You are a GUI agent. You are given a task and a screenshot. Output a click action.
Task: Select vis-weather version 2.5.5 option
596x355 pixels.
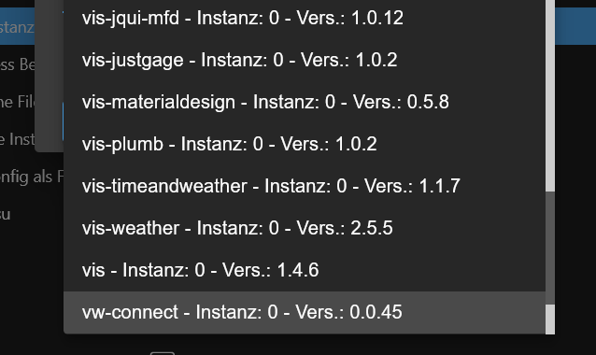coord(305,228)
